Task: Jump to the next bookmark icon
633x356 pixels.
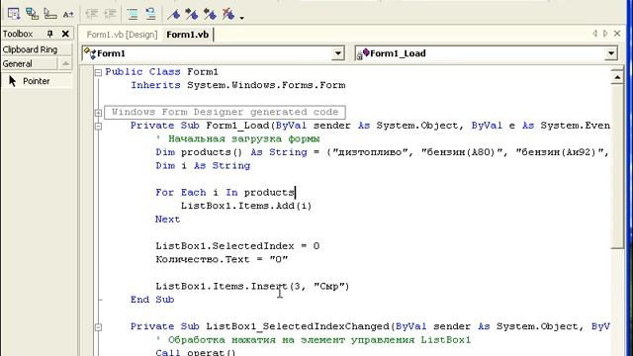Action: 192,14
